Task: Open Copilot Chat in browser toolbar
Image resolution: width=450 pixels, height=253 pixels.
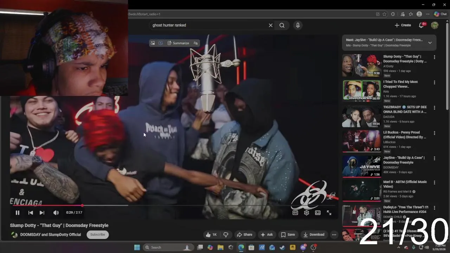Action: [x=440, y=14]
